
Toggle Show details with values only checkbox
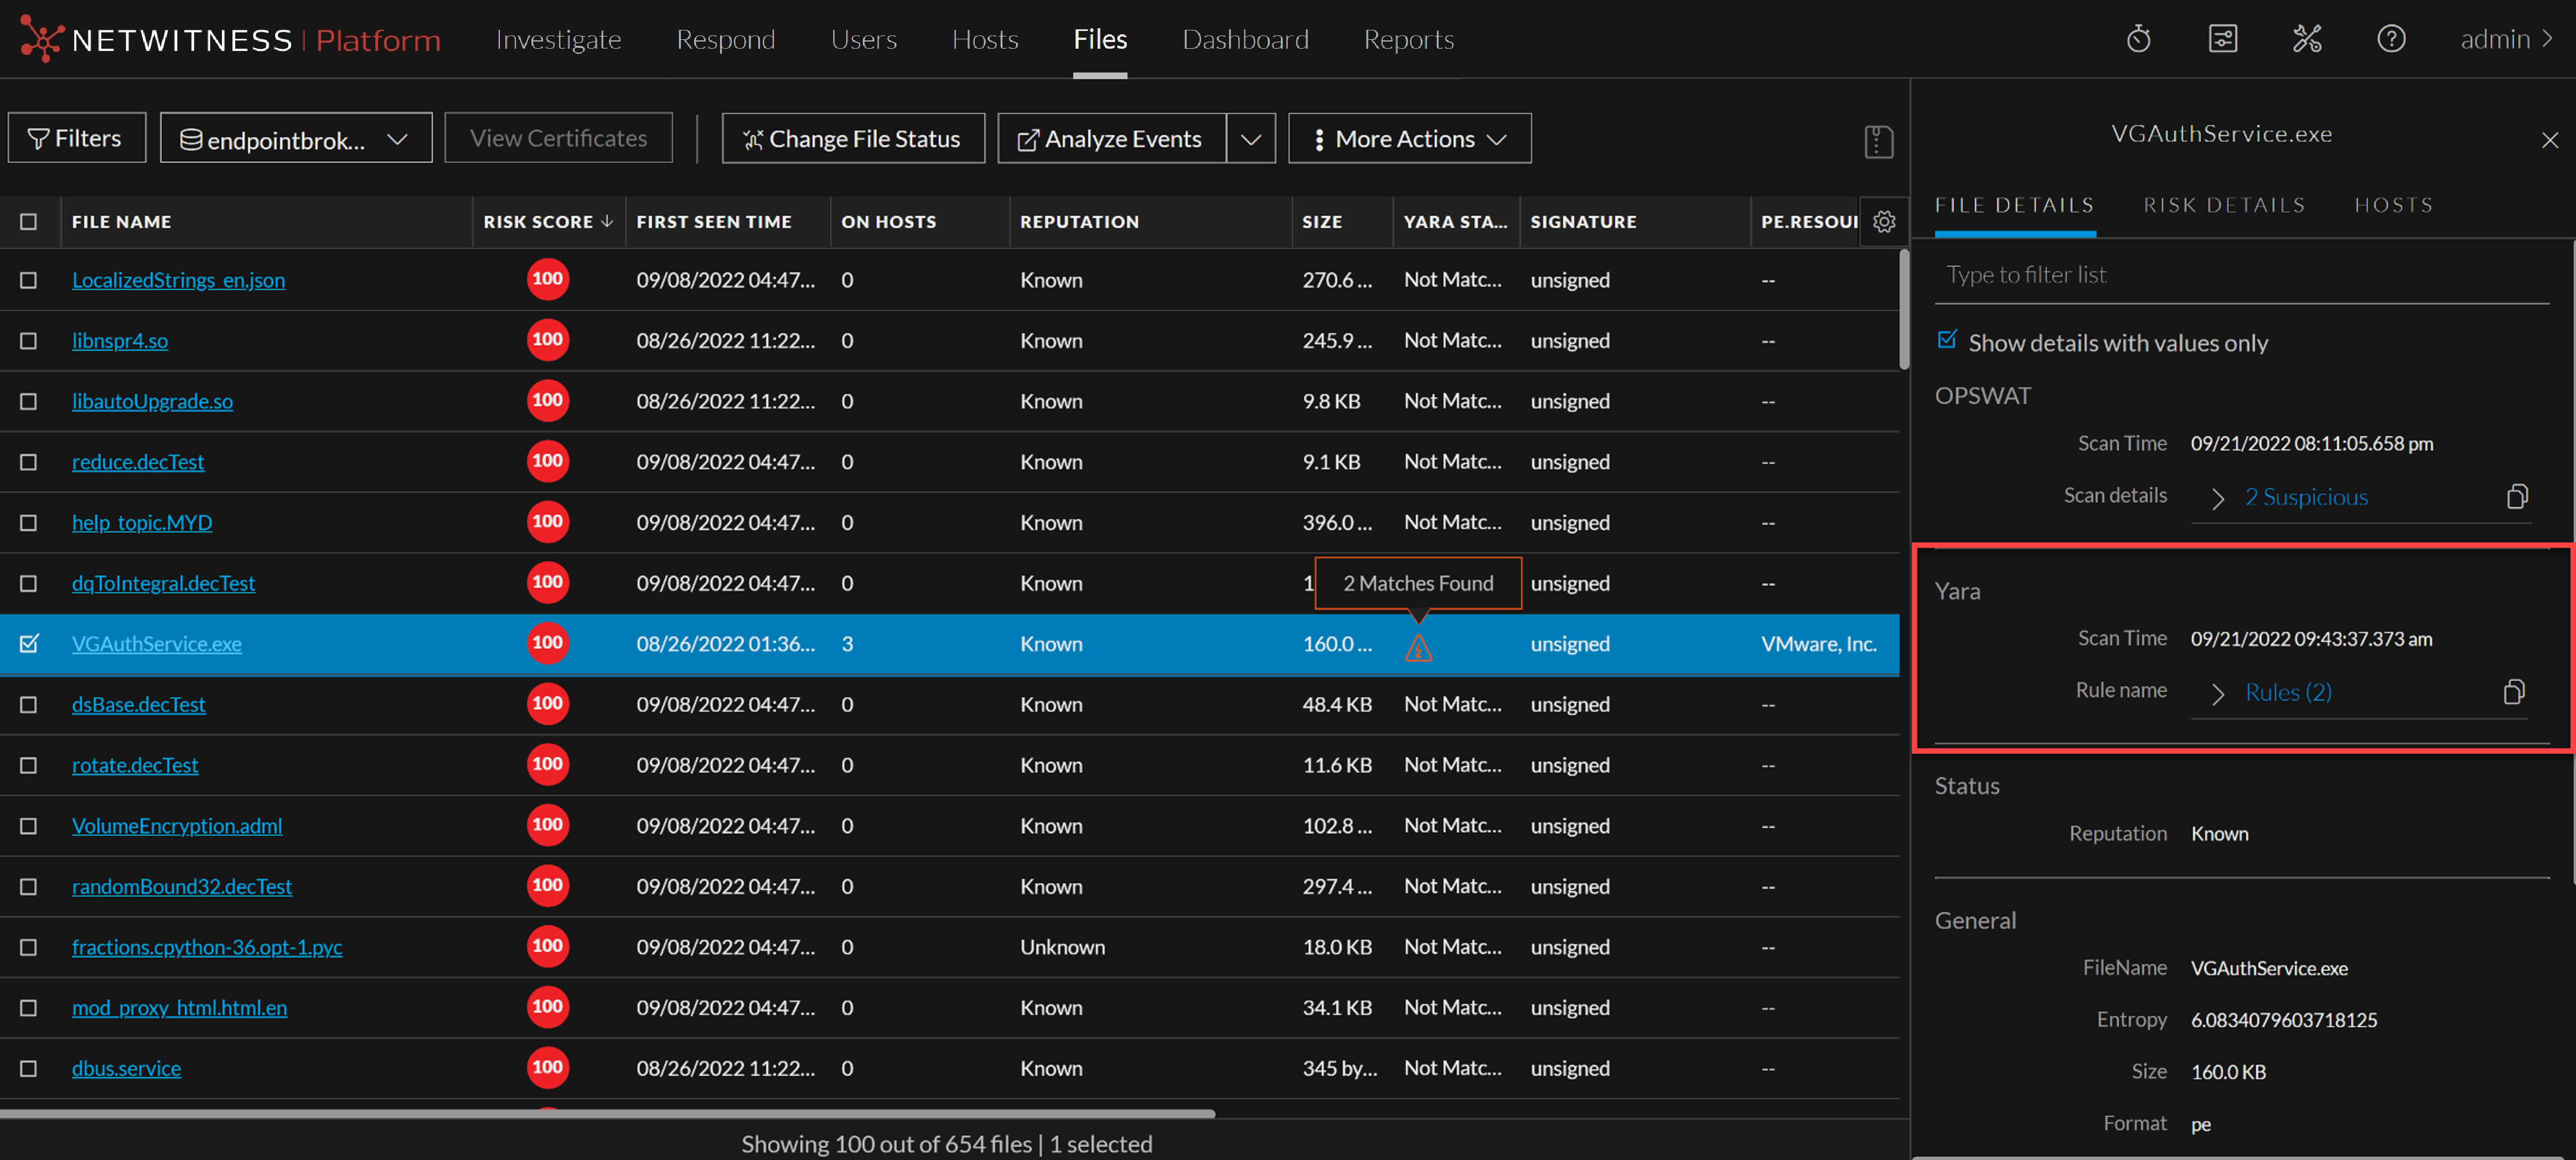click(x=1945, y=342)
